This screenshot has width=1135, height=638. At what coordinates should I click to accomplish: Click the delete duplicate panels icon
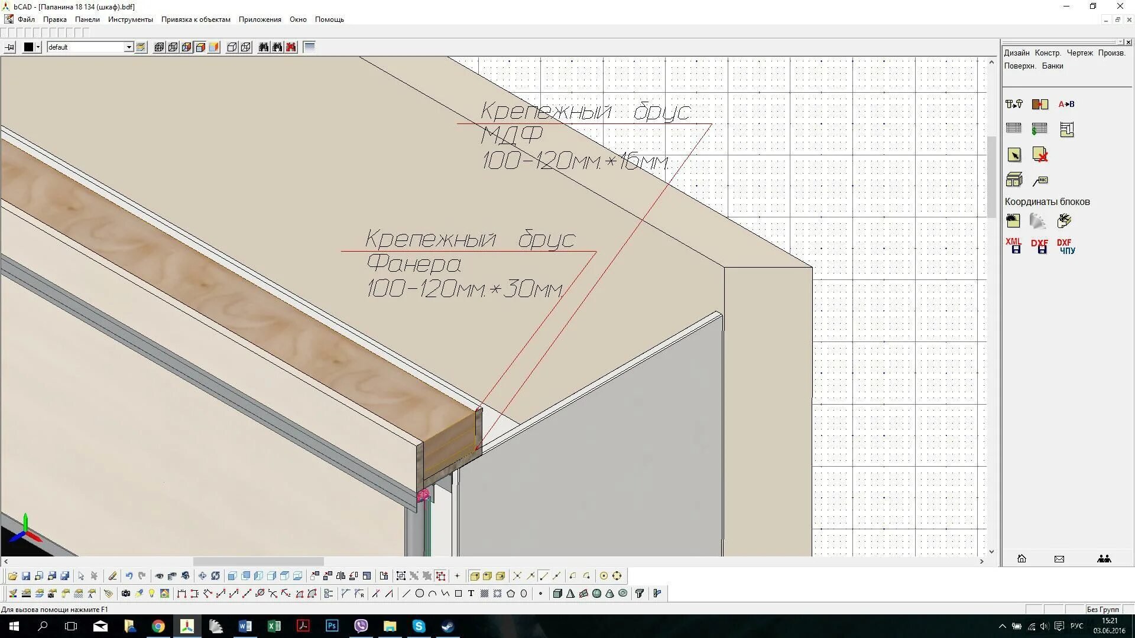1040,155
